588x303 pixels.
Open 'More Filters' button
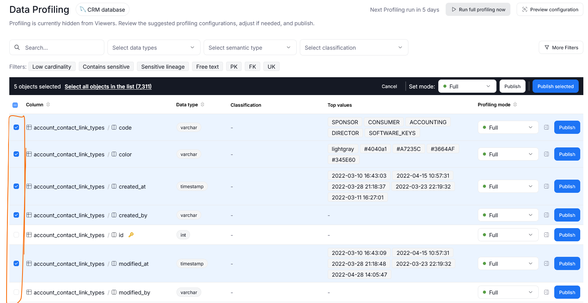[561, 47]
